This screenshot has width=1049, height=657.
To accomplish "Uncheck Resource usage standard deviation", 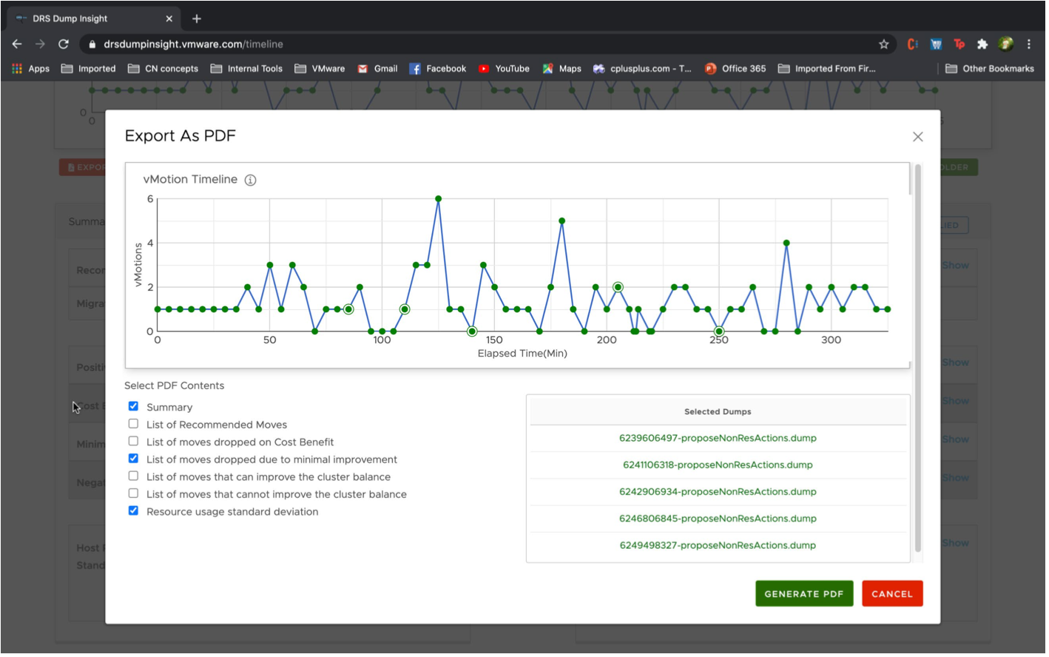I will pos(134,512).
